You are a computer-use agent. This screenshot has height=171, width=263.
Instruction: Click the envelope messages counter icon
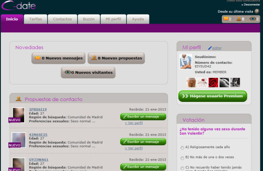coord(226,19)
